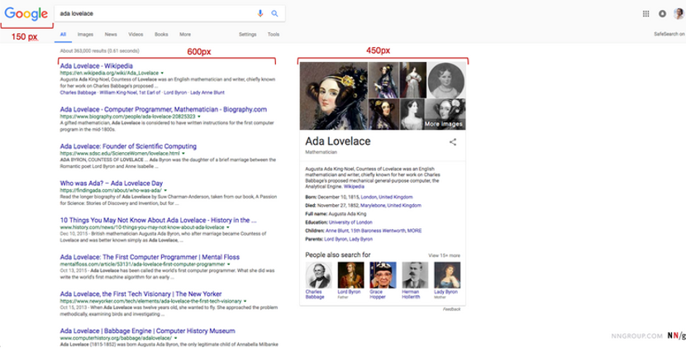Click the More images thumbnail
686x348 pixels.
(x=445, y=114)
